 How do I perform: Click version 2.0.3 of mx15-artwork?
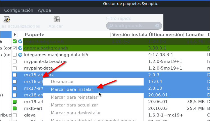[x=154, y=75]
